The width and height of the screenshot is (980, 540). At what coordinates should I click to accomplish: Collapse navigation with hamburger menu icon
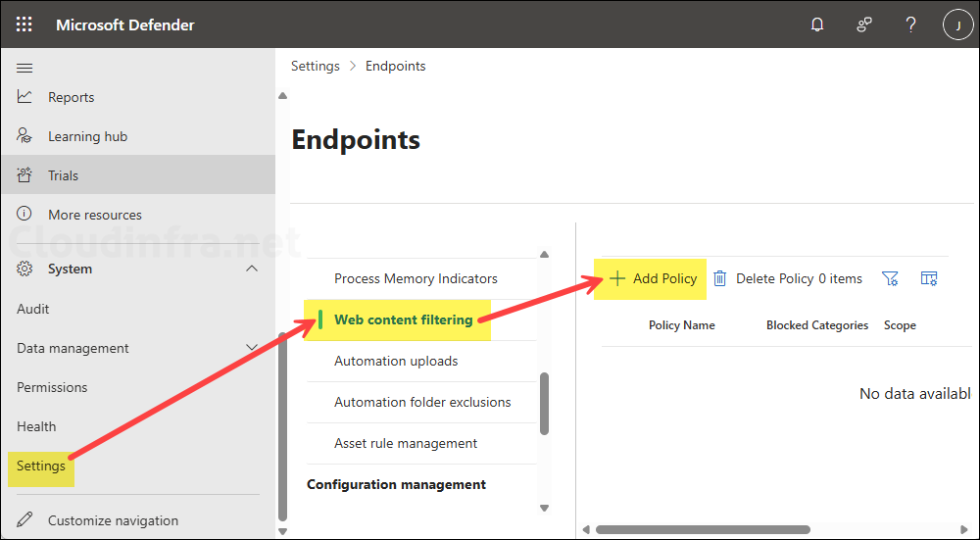point(24,68)
